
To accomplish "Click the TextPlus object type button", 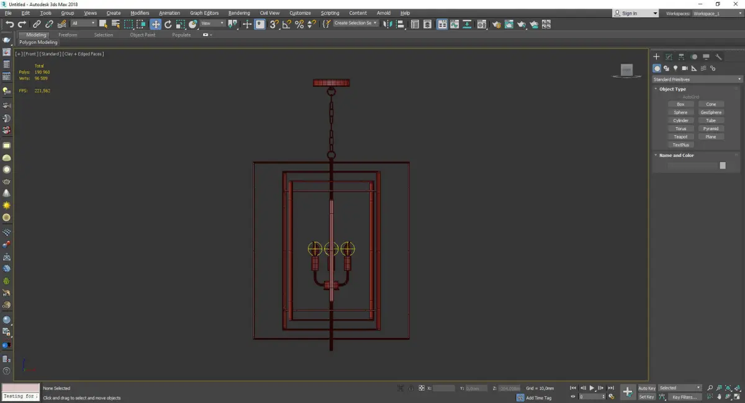I will point(680,145).
